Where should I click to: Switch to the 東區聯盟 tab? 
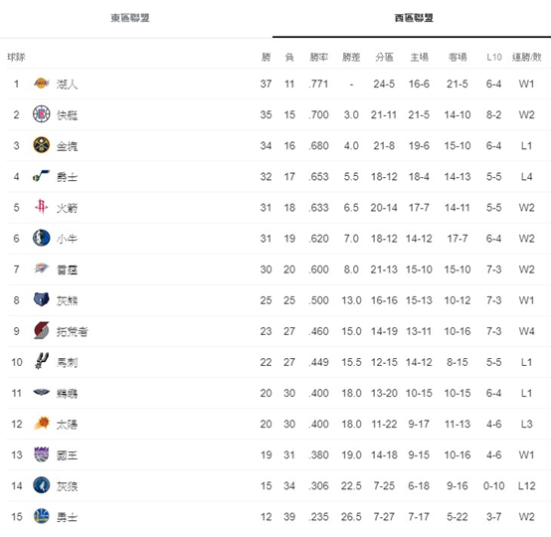(130, 18)
